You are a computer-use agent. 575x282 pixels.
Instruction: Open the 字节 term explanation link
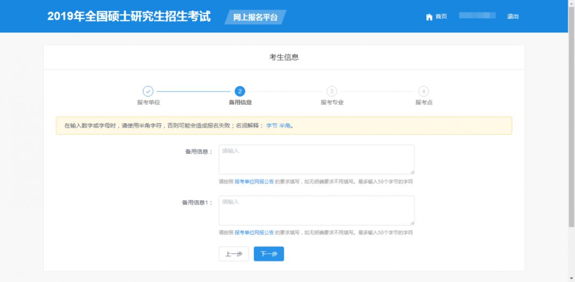point(272,126)
